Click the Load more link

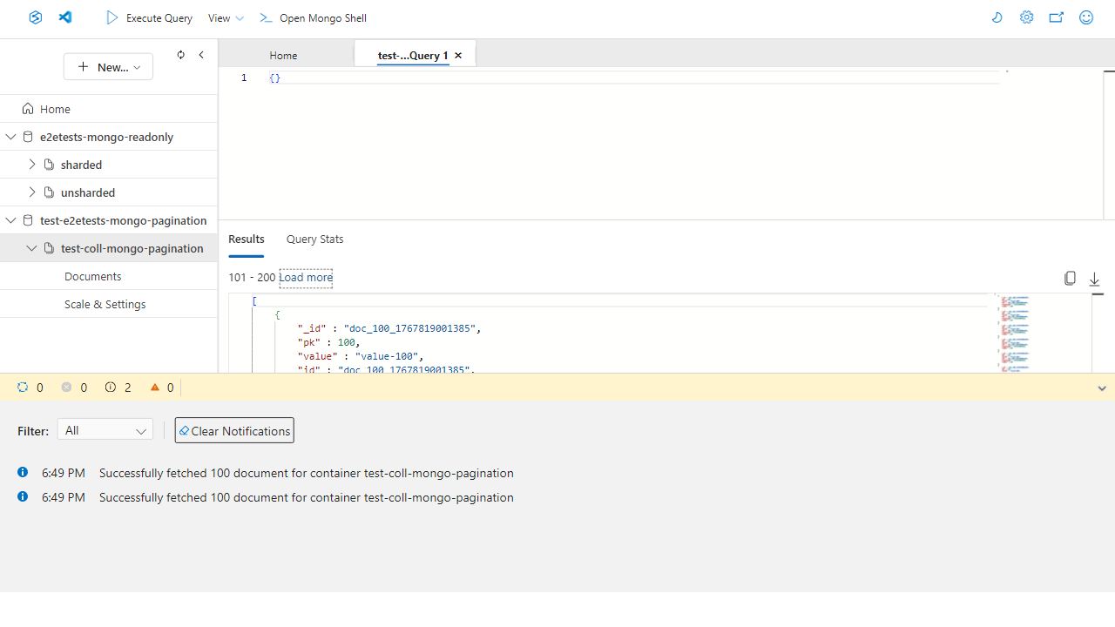pos(306,278)
